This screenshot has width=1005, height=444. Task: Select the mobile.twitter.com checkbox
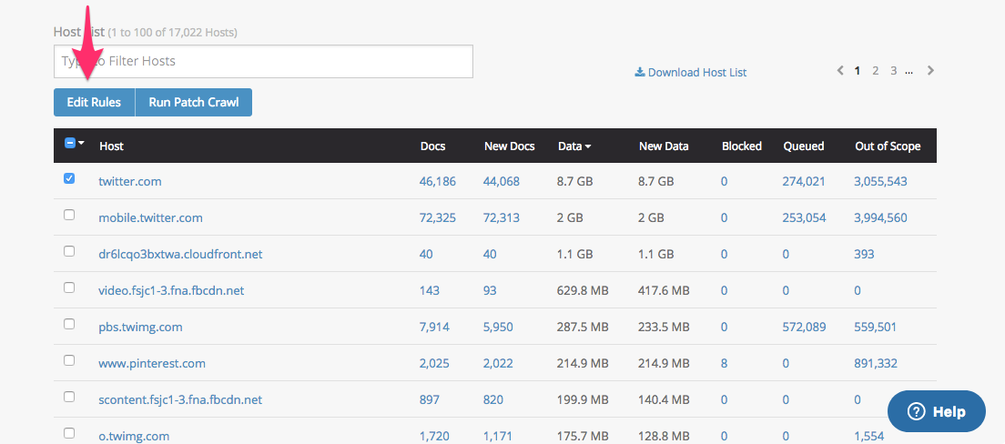coord(69,215)
